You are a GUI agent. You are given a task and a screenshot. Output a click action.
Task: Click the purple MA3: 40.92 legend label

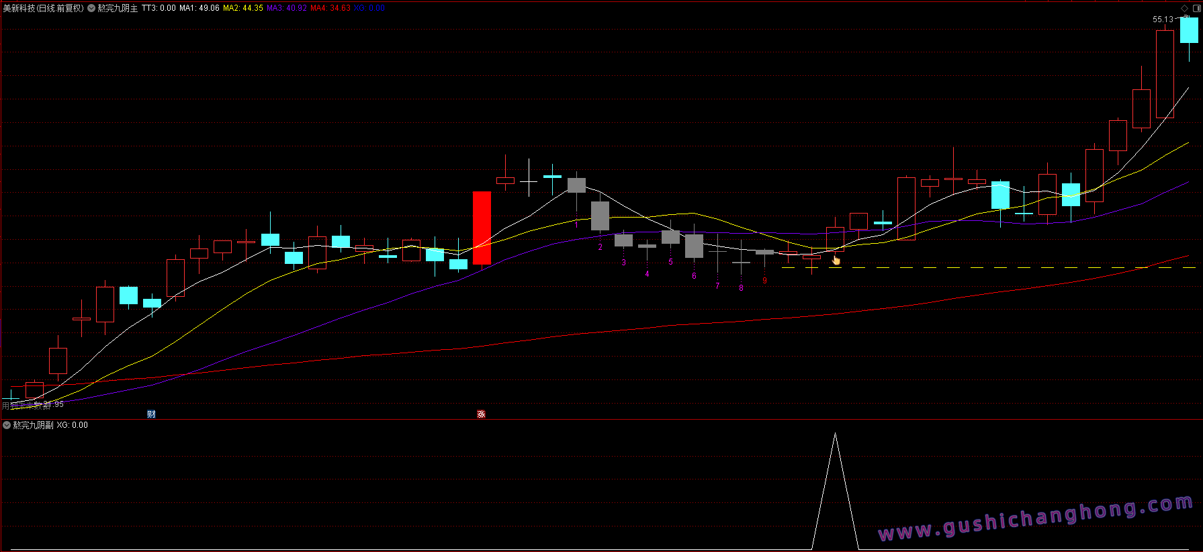pyautogui.click(x=287, y=8)
